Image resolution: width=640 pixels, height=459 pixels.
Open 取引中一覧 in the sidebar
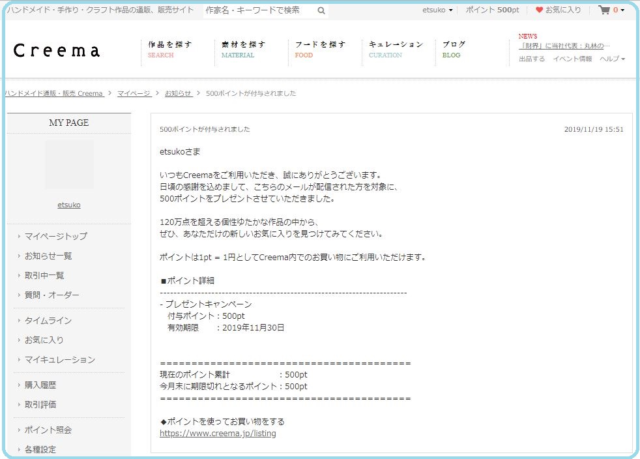pyautogui.click(x=44, y=275)
